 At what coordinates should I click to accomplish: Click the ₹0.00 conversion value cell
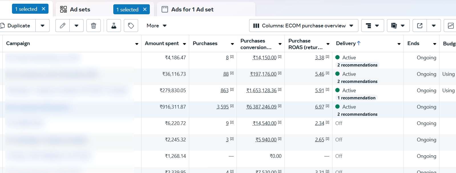point(275,156)
